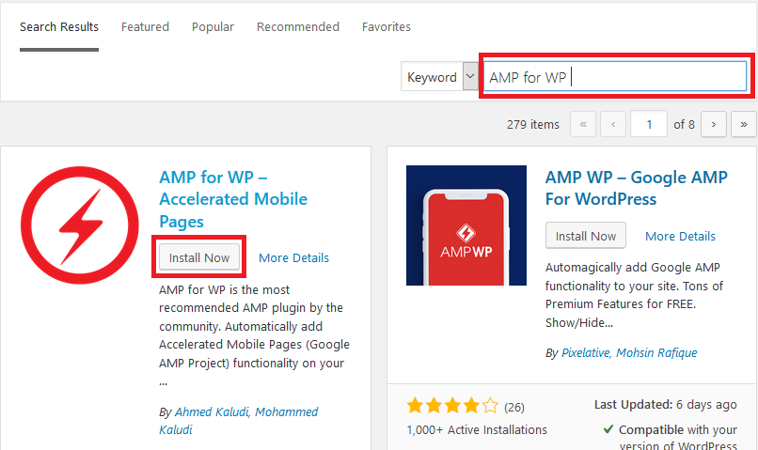
Task: Click the green compatibility checkmark
Action: (x=608, y=428)
